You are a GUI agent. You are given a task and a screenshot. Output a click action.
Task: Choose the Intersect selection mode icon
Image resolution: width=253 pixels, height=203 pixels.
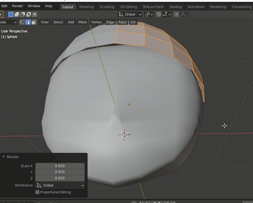click(x=35, y=14)
